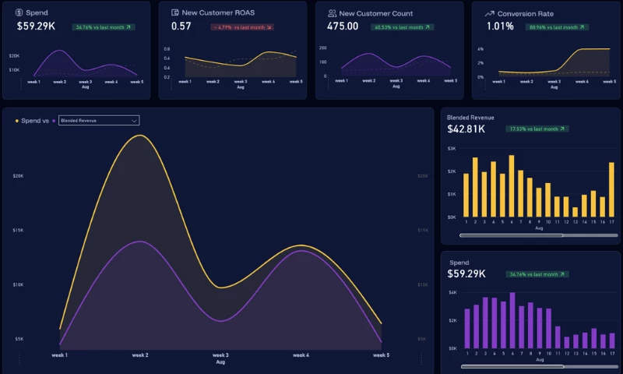Screen dimensions: 623x374
Task: Click the tallest purple bar for day 6
Action: 512,320
